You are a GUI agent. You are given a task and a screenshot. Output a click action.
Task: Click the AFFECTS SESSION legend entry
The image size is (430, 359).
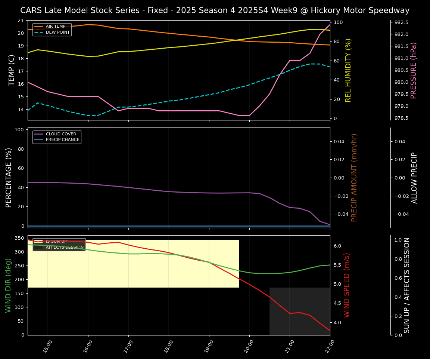(x=65, y=248)
